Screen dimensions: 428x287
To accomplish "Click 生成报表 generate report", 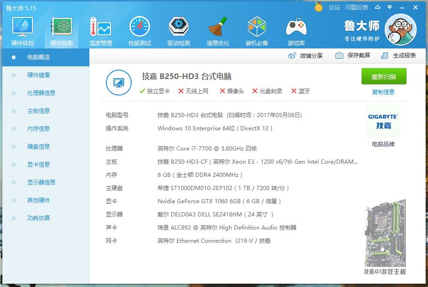I will point(398,56).
